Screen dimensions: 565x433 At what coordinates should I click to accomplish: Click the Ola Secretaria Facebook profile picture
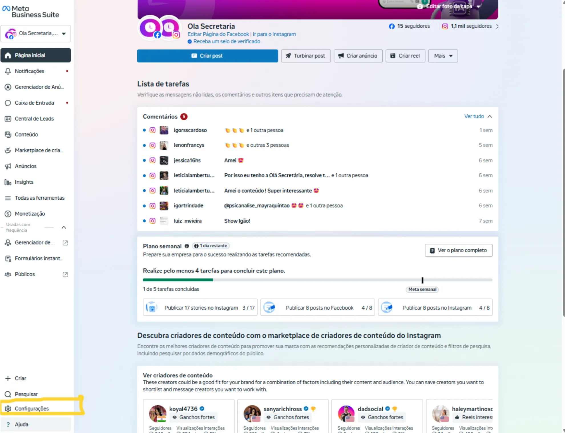coord(150,28)
